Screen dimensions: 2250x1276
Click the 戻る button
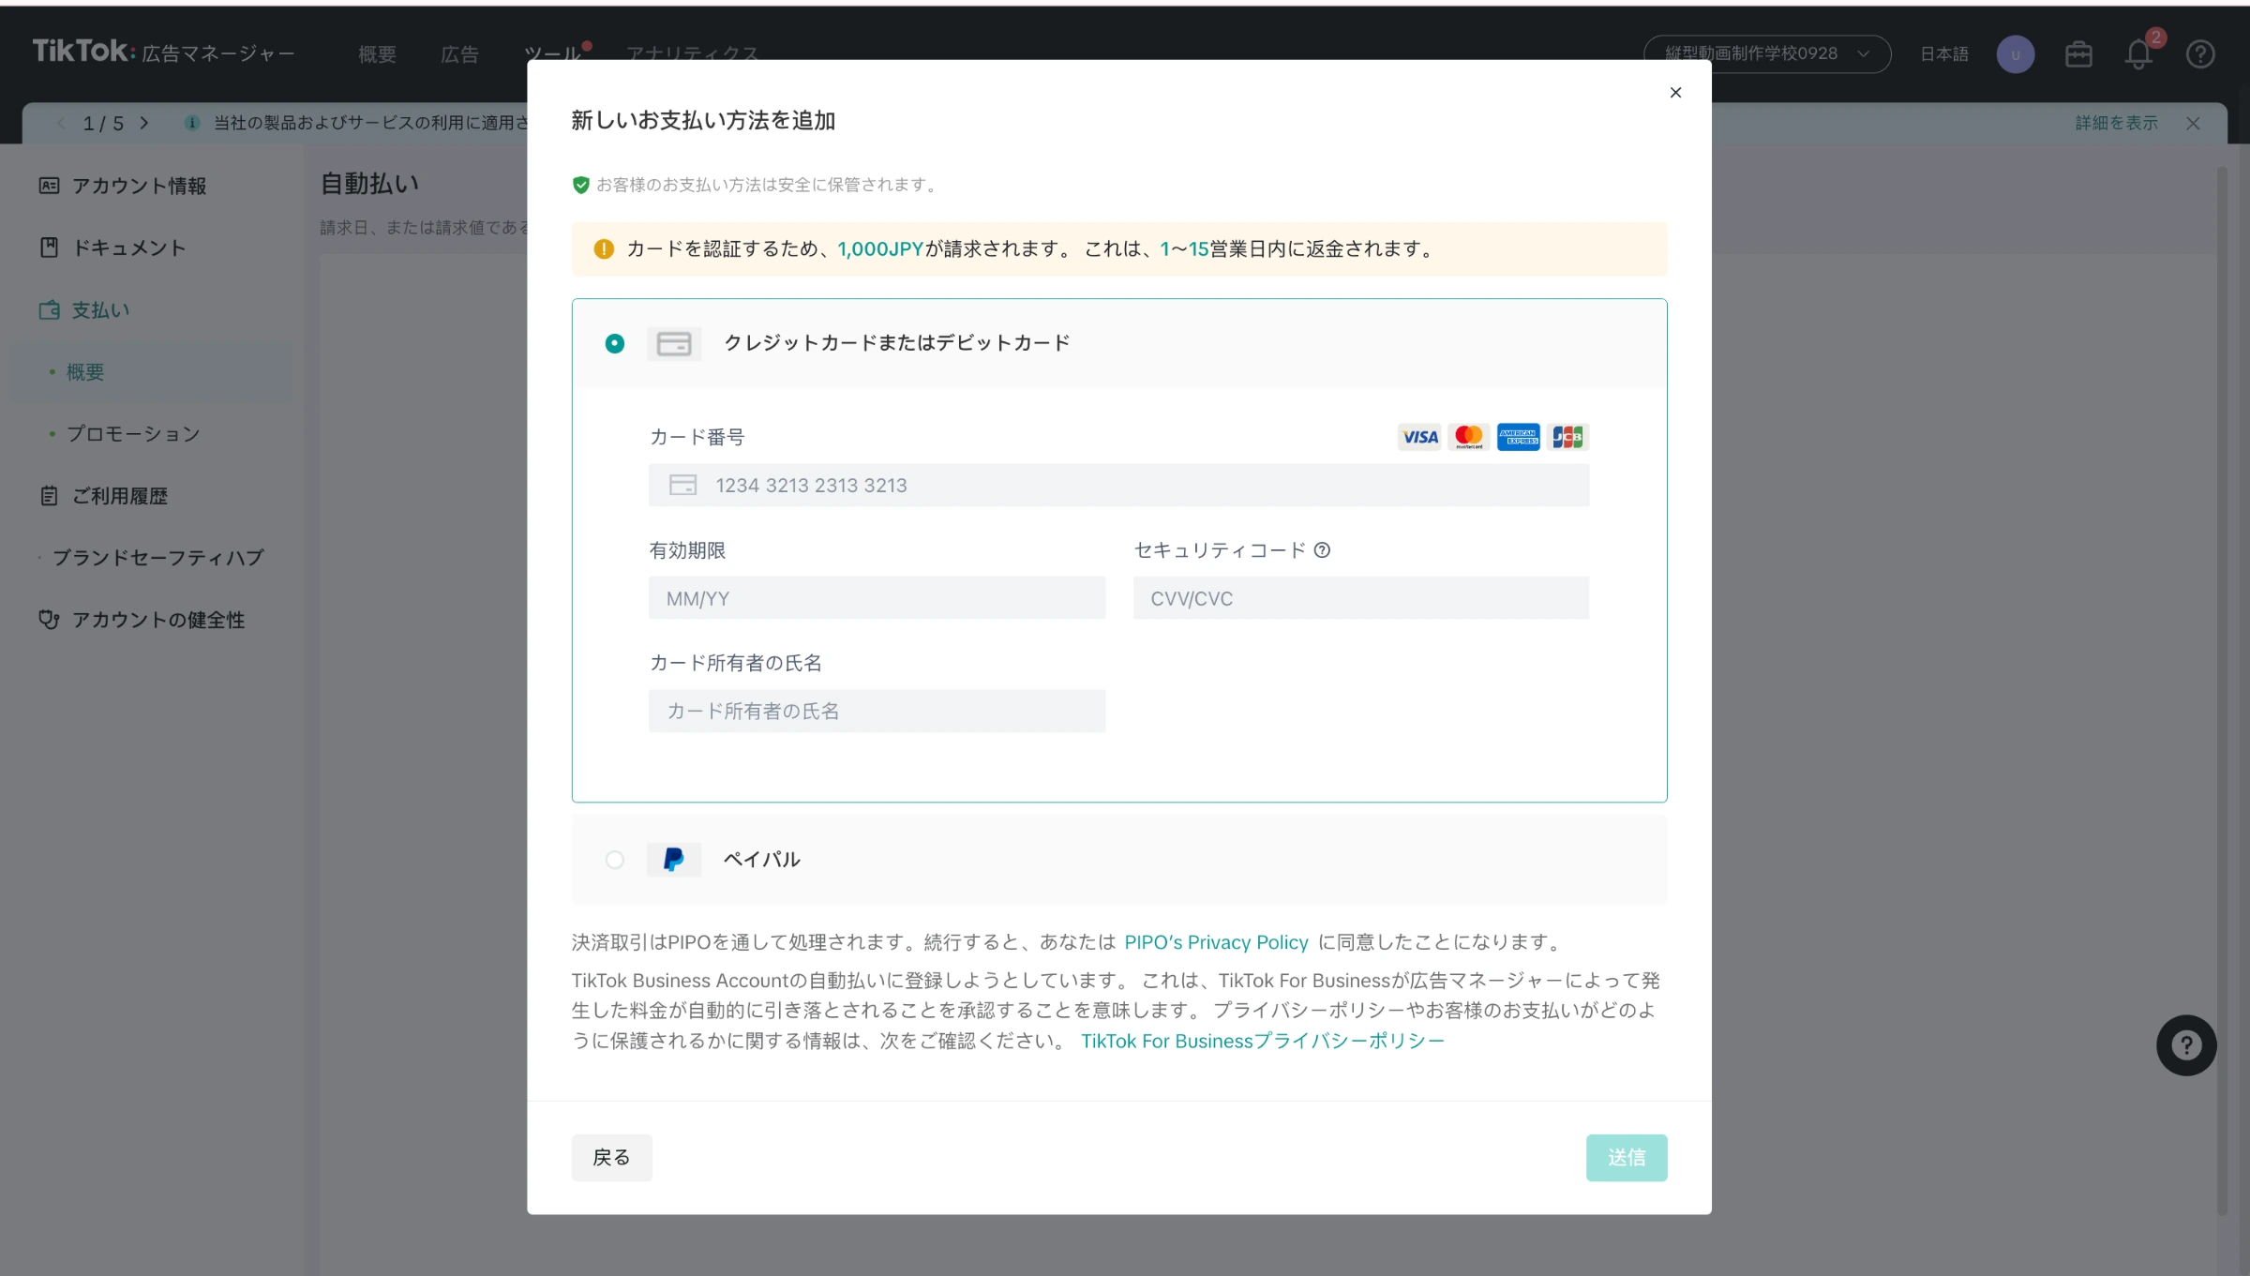(611, 1158)
